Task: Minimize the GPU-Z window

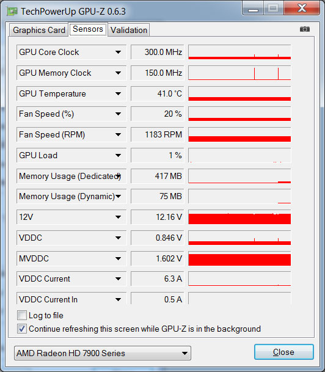Action: 253,9
